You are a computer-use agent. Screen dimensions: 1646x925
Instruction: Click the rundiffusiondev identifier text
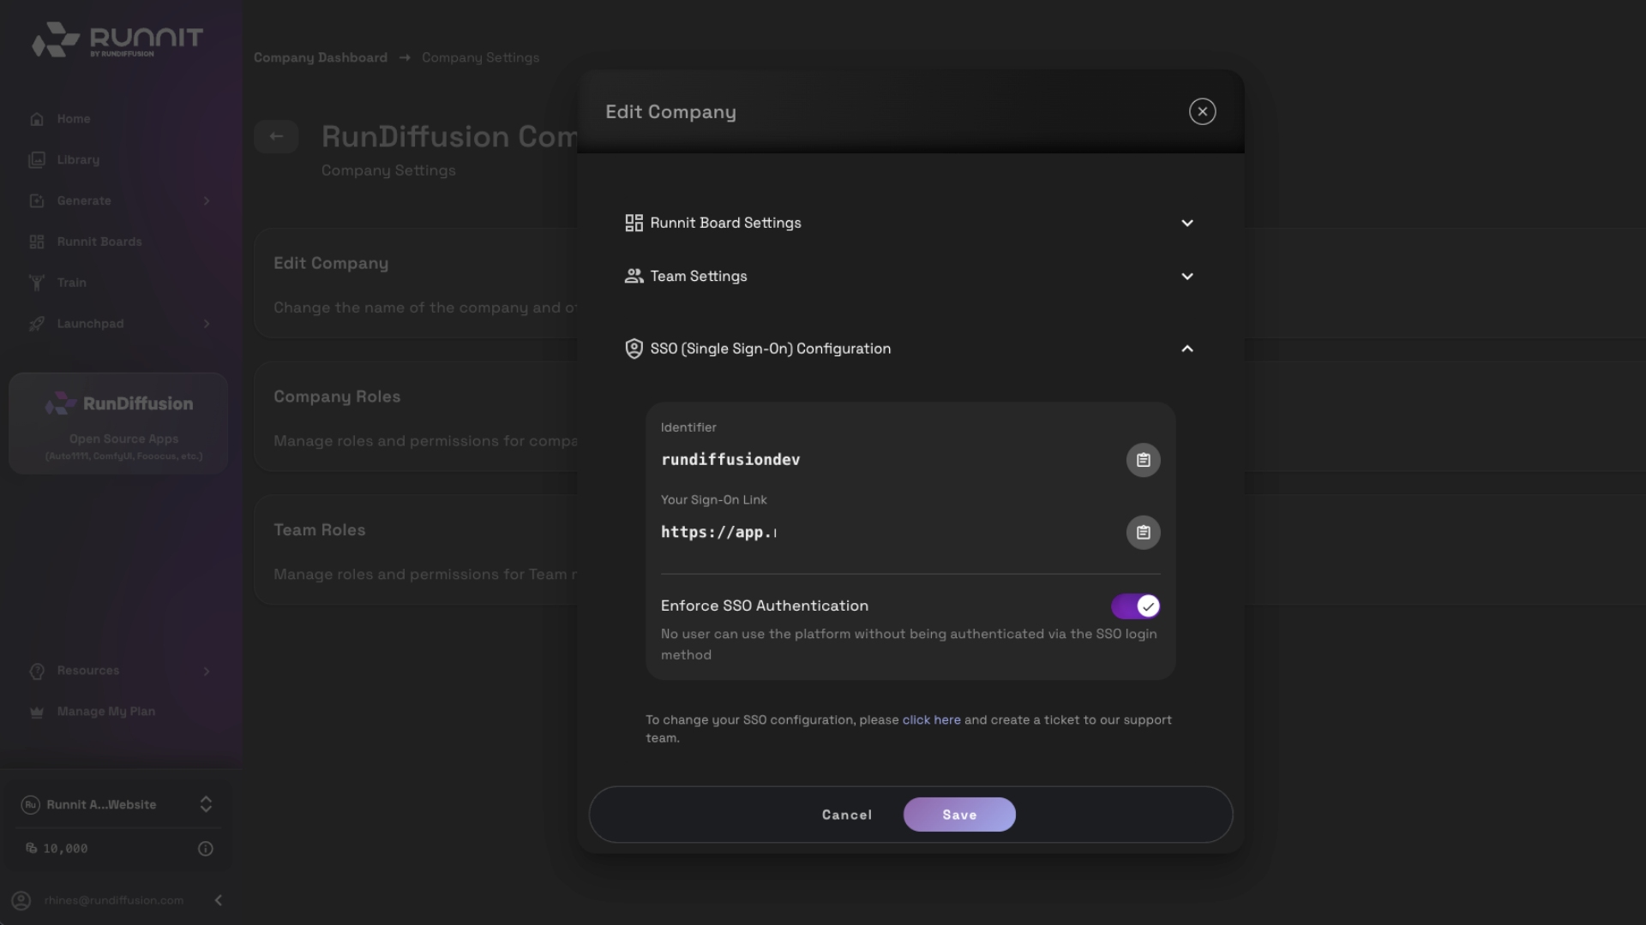coord(730,461)
